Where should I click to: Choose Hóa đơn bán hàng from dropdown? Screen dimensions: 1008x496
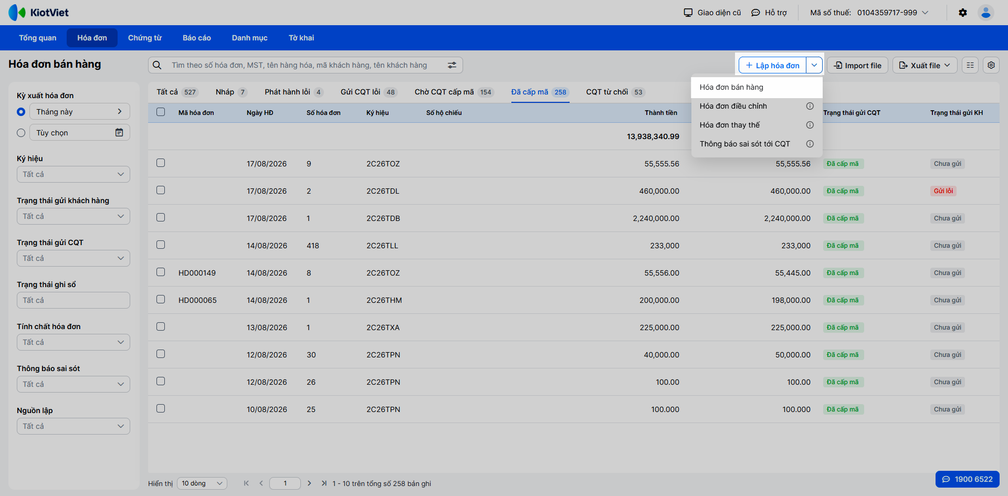pyautogui.click(x=757, y=87)
